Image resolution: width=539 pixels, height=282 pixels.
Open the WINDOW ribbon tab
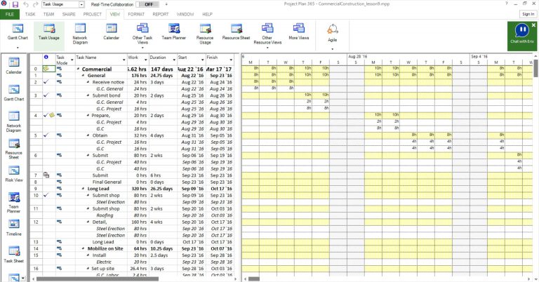coord(185,14)
